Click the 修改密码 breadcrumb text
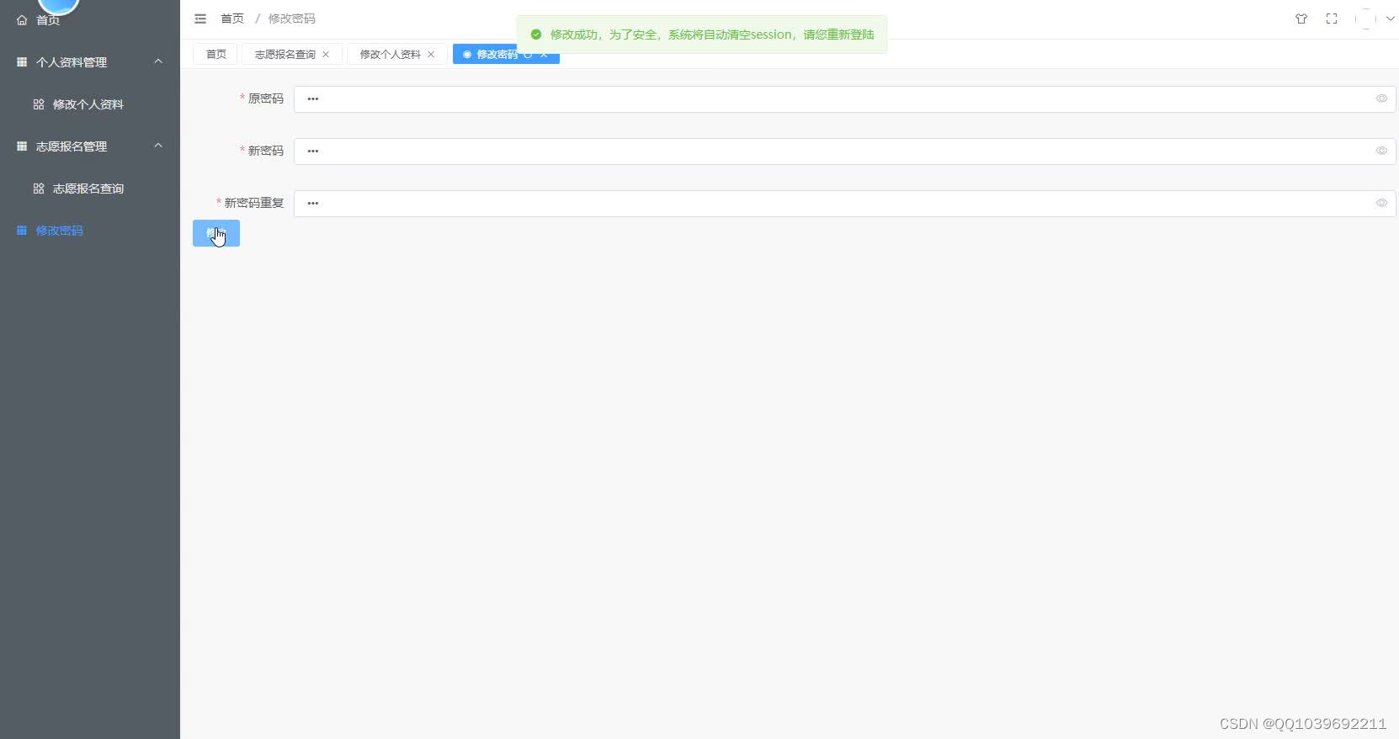The image size is (1399, 739). 291,19
